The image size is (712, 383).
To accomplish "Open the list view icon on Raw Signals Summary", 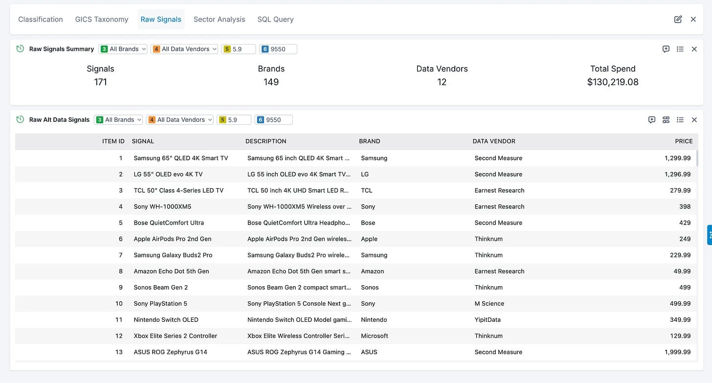I will tap(680, 49).
